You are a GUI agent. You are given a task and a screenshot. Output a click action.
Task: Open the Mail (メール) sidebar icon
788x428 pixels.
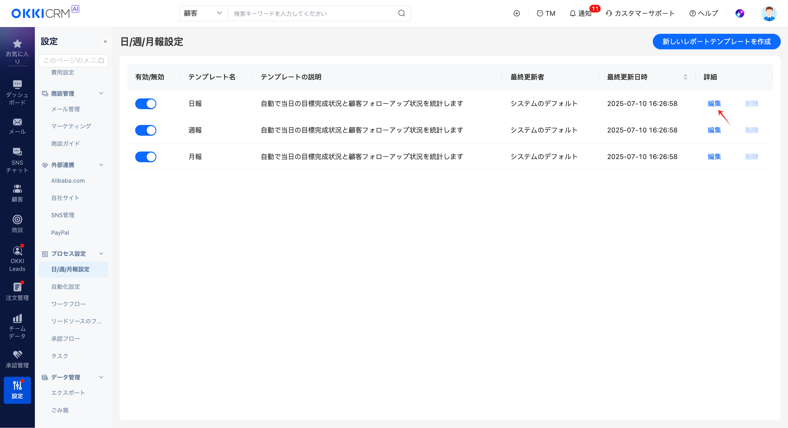(x=17, y=122)
